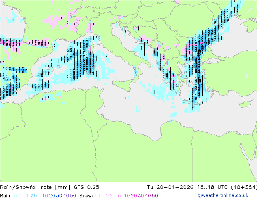The width and height of the screenshot is (257, 199).
Task: Select the Rain legend 30 value
Action: [59, 196]
